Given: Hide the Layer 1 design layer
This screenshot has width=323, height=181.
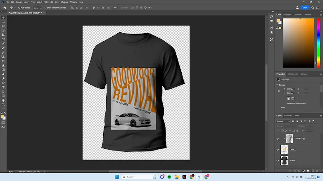Looking at the screenshot, I should [x=278, y=150].
